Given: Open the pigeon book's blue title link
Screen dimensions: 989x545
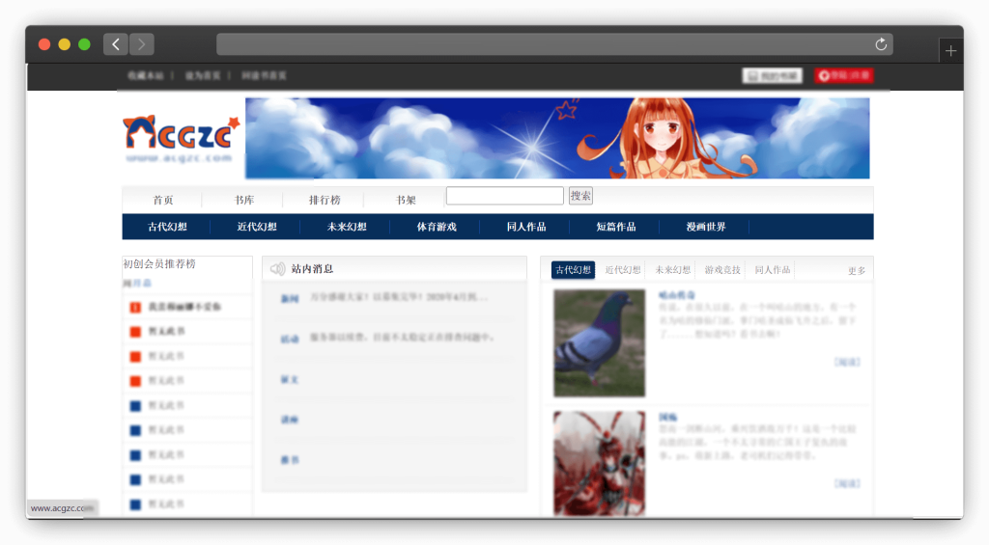Looking at the screenshot, I should (x=677, y=295).
